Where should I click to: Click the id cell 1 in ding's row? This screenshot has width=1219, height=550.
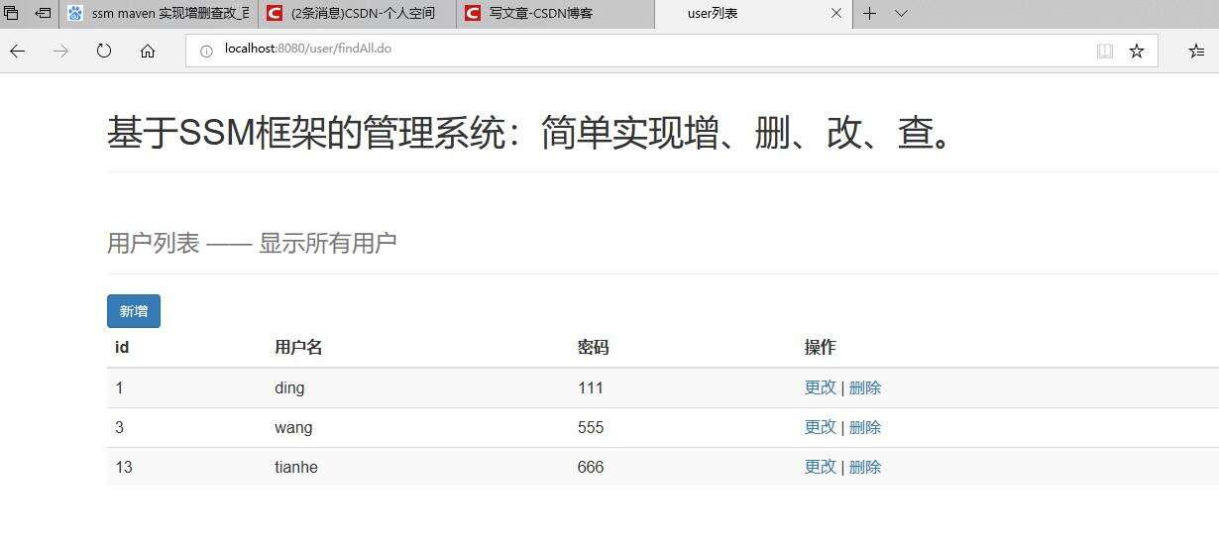pyautogui.click(x=120, y=387)
